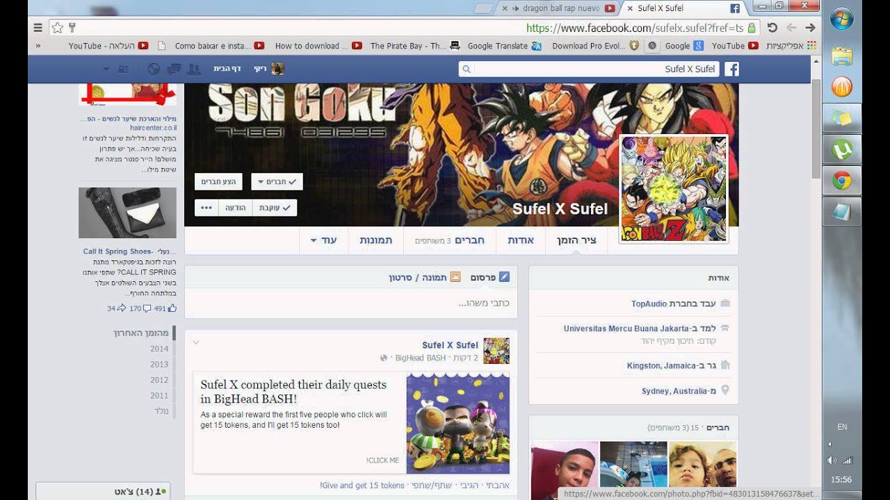Screen dimensions: 890x500
Task: Open the friend requests icon
Action: [x=195, y=69]
